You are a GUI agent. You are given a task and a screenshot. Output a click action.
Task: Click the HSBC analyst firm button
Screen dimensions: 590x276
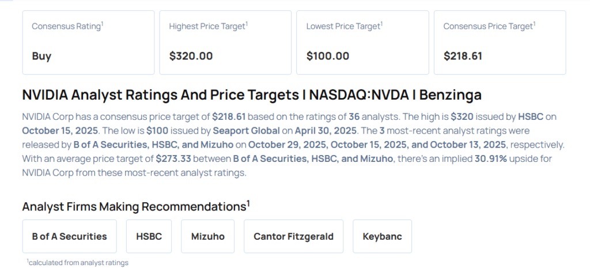[149, 236]
